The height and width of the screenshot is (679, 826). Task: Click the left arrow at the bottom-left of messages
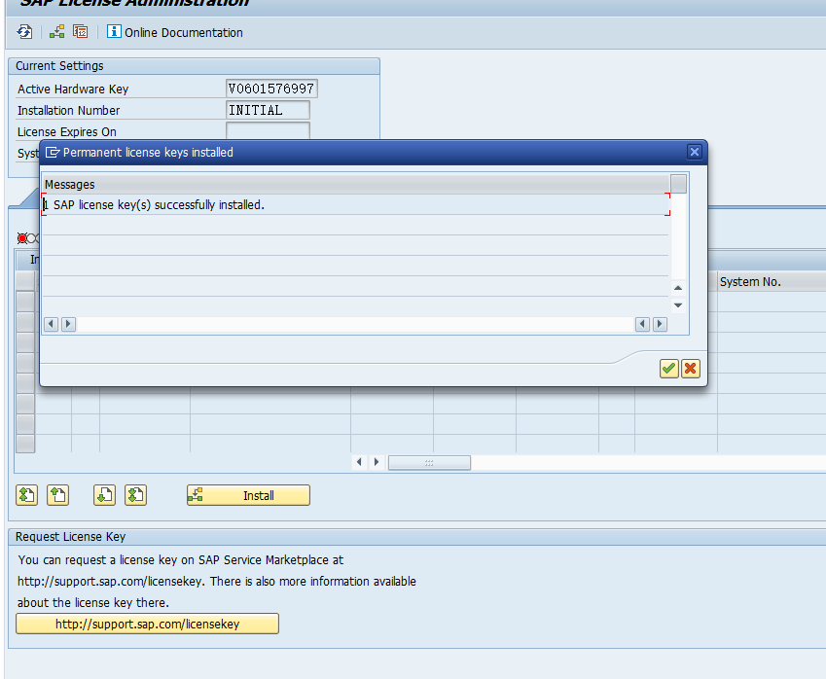pyautogui.click(x=51, y=324)
